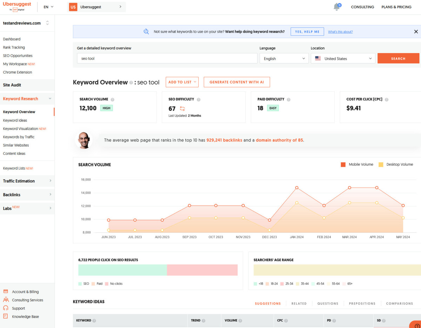Screen dimensions: 421x328
Task: Open the notifications bell icon
Action: [337, 7]
